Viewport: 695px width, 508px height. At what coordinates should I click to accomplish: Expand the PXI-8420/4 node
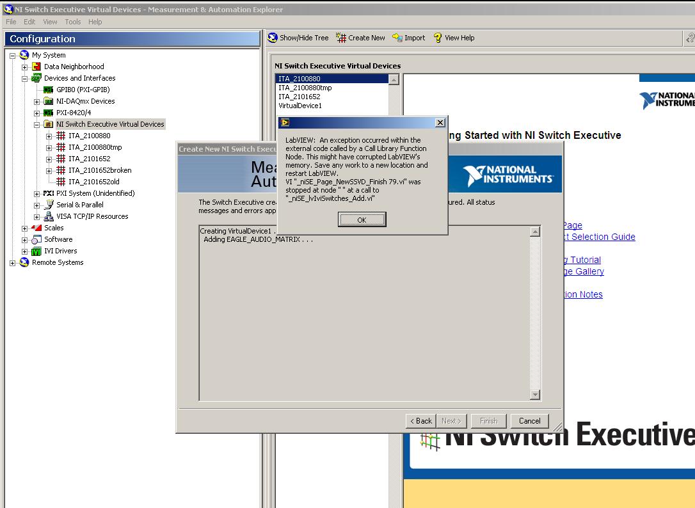click(x=36, y=113)
